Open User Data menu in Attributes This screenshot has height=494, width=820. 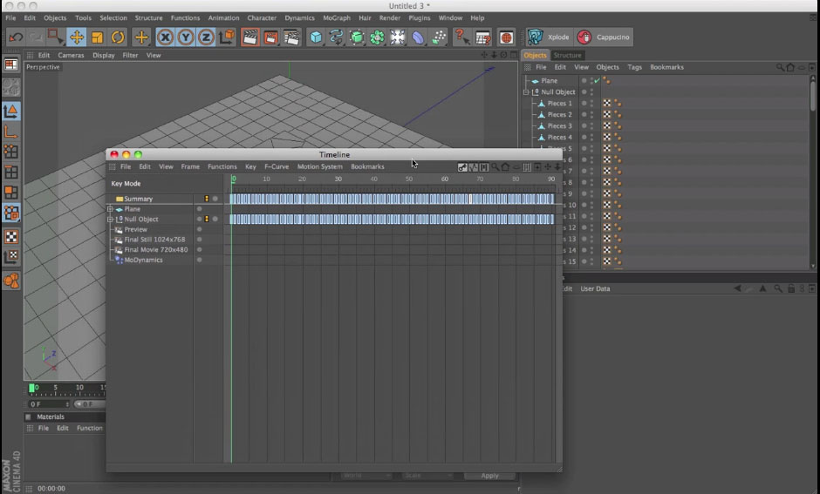(x=595, y=288)
